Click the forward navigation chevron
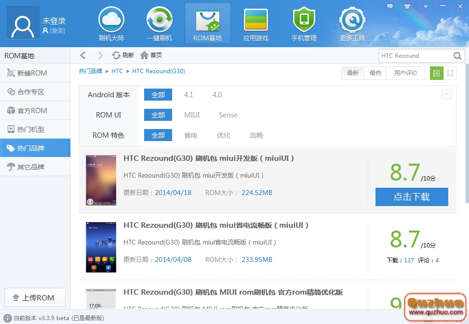This screenshot has height=324, width=469. coord(100,55)
